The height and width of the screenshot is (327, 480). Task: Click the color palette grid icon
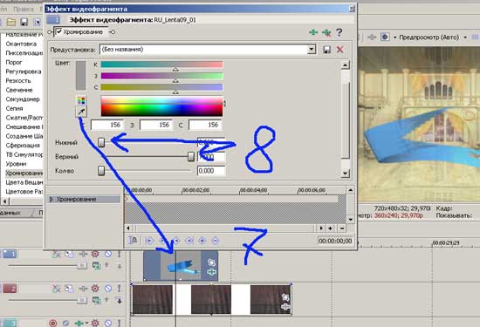pyautogui.click(x=81, y=100)
